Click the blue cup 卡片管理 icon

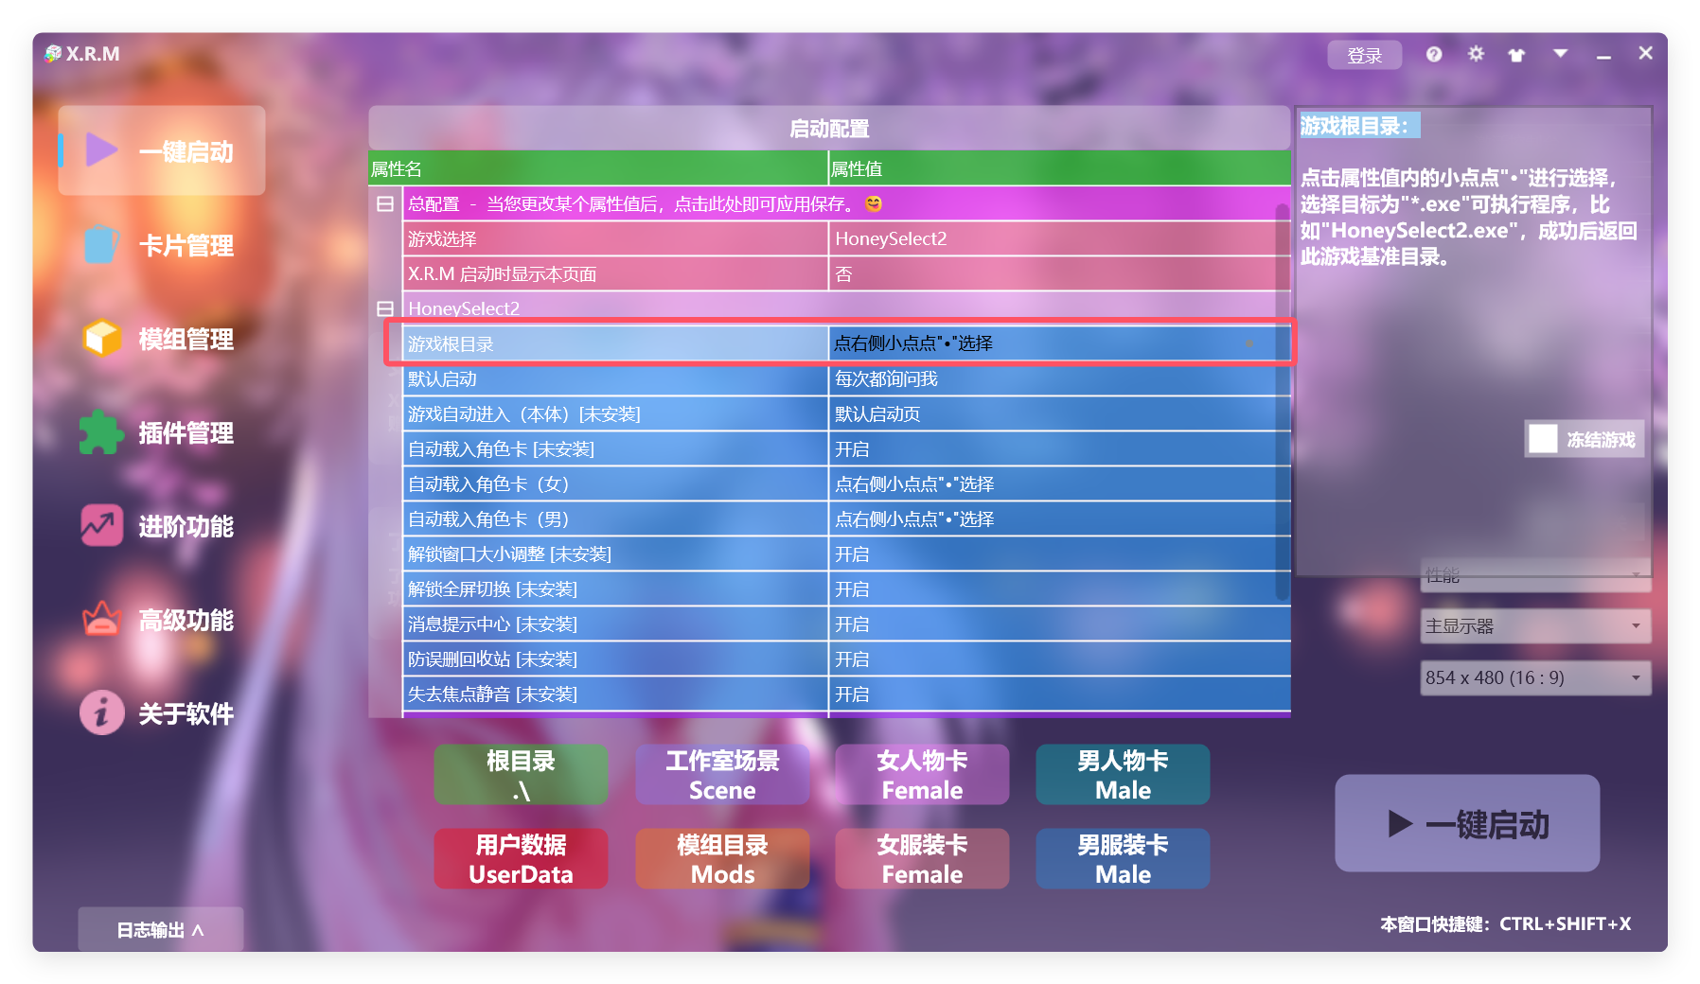click(101, 245)
